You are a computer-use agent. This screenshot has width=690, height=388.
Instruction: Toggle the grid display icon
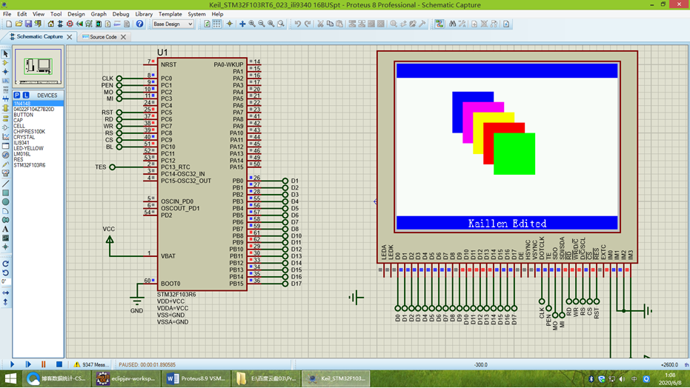tap(217, 24)
